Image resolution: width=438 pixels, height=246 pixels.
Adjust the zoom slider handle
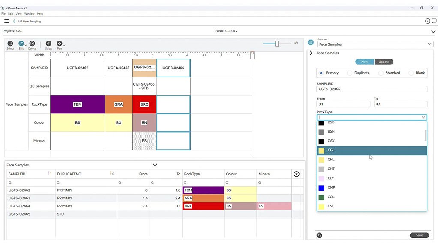point(277,44)
